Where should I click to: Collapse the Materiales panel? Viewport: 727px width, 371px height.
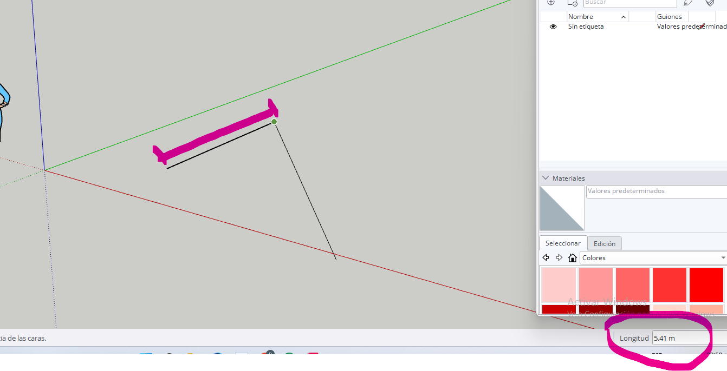(x=545, y=178)
